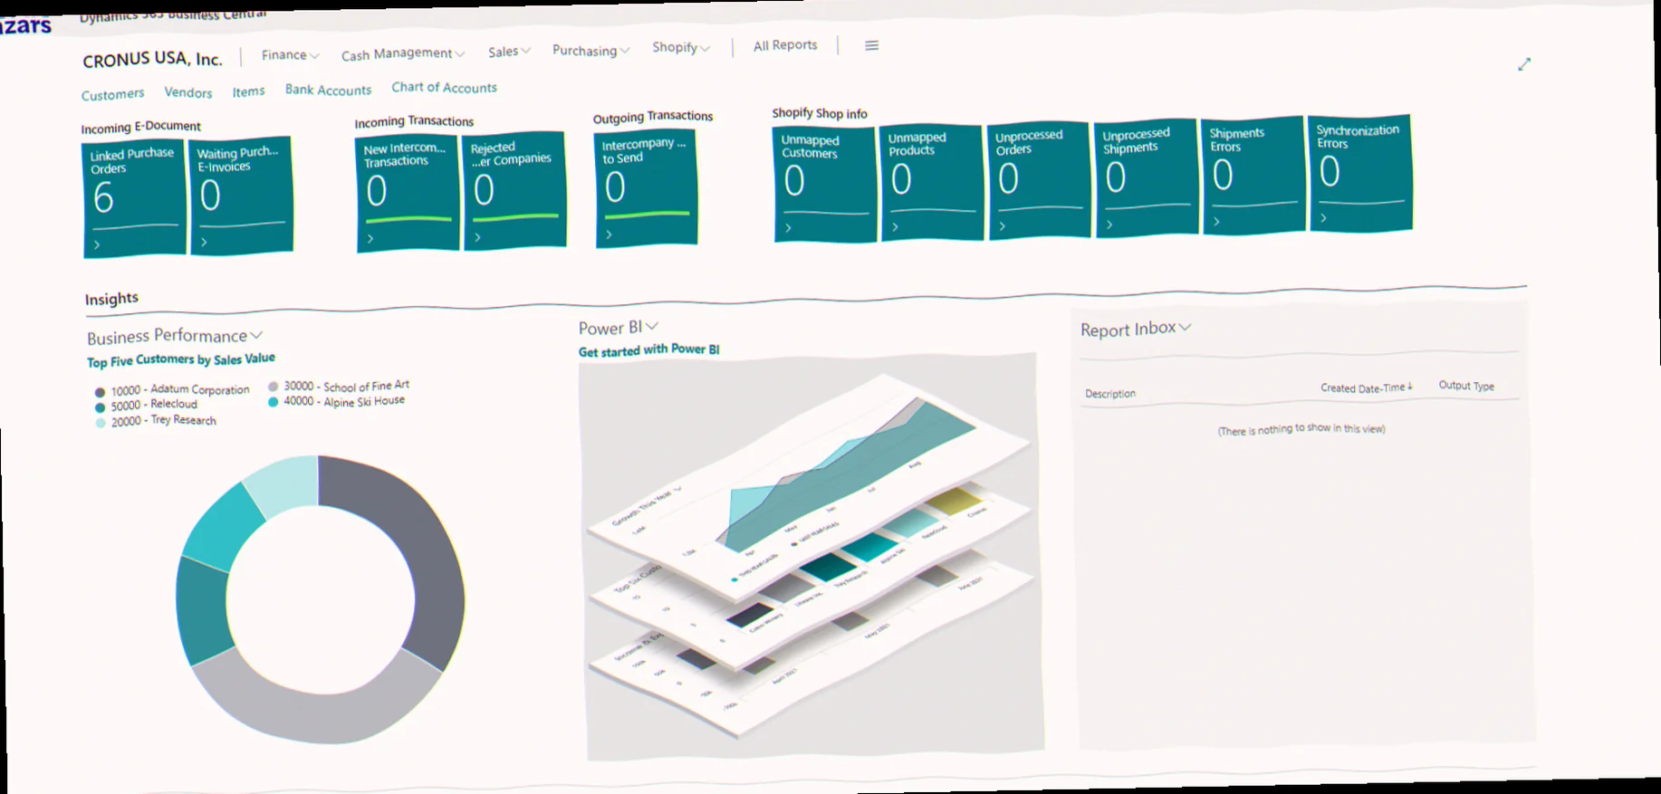Click the Description column header
This screenshot has width=1661, height=794.
point(1109,394)
